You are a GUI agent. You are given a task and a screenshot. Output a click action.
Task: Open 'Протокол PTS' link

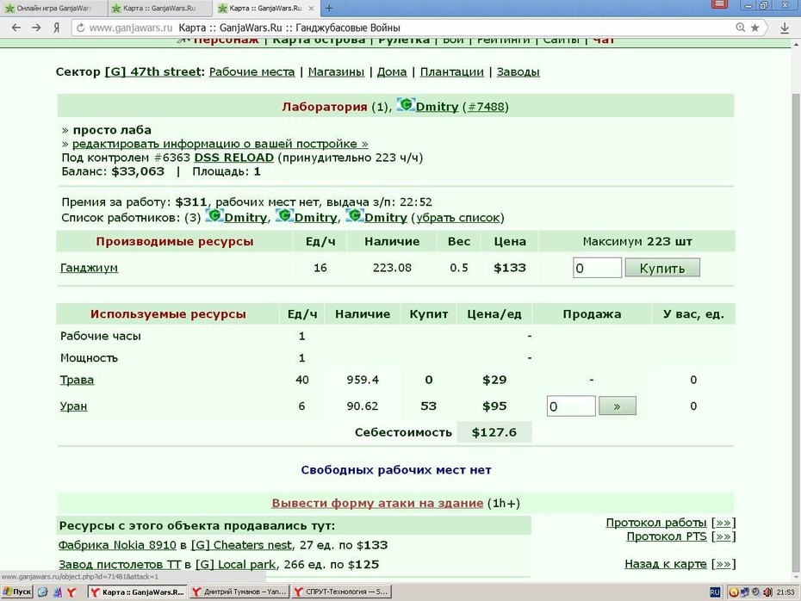667,536
